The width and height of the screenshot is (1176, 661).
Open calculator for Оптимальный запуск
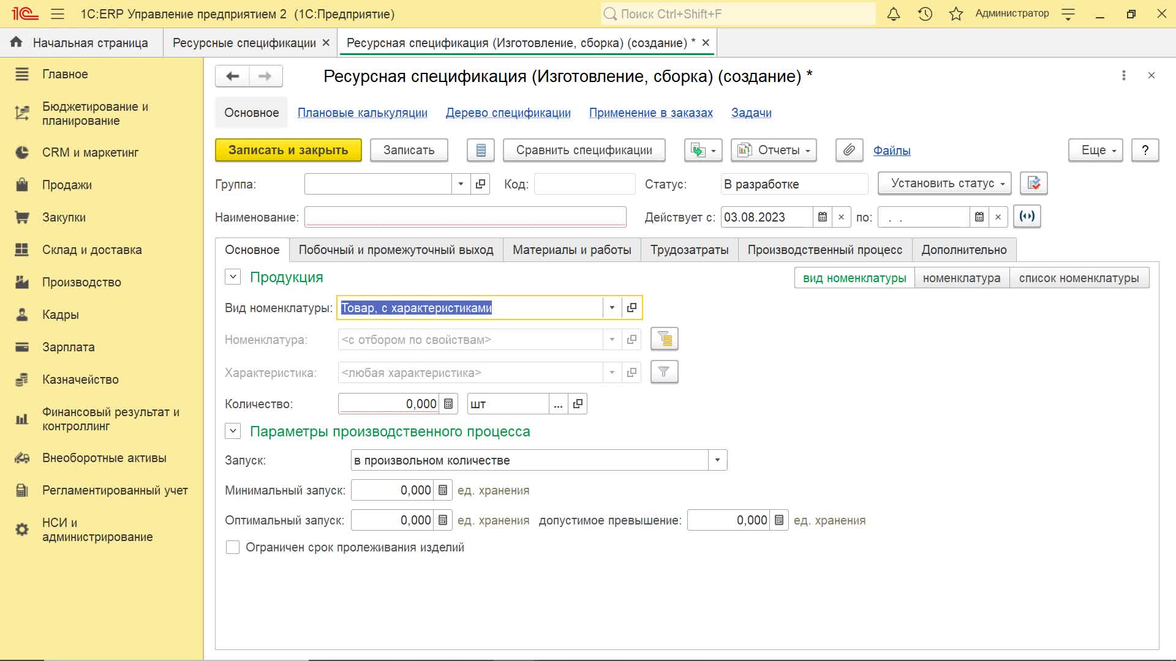coord(443,520)
